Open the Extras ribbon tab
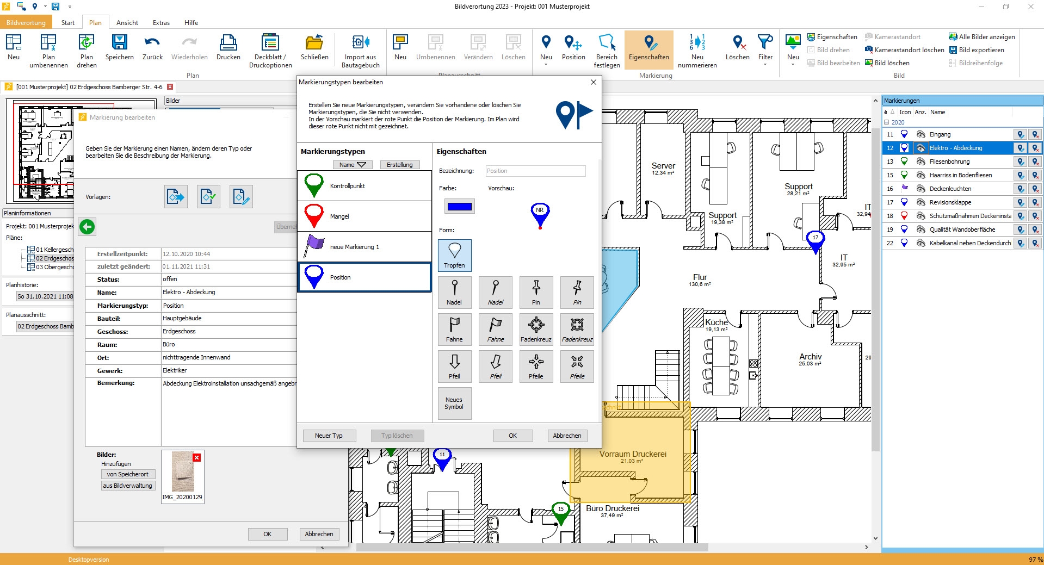Screen dimensions: 1044x565 tap(161, 23)
